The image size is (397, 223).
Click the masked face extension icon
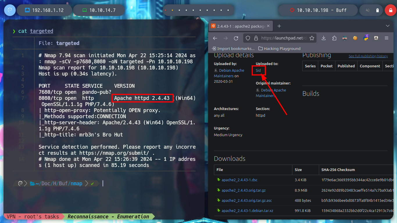coord(345,38)
